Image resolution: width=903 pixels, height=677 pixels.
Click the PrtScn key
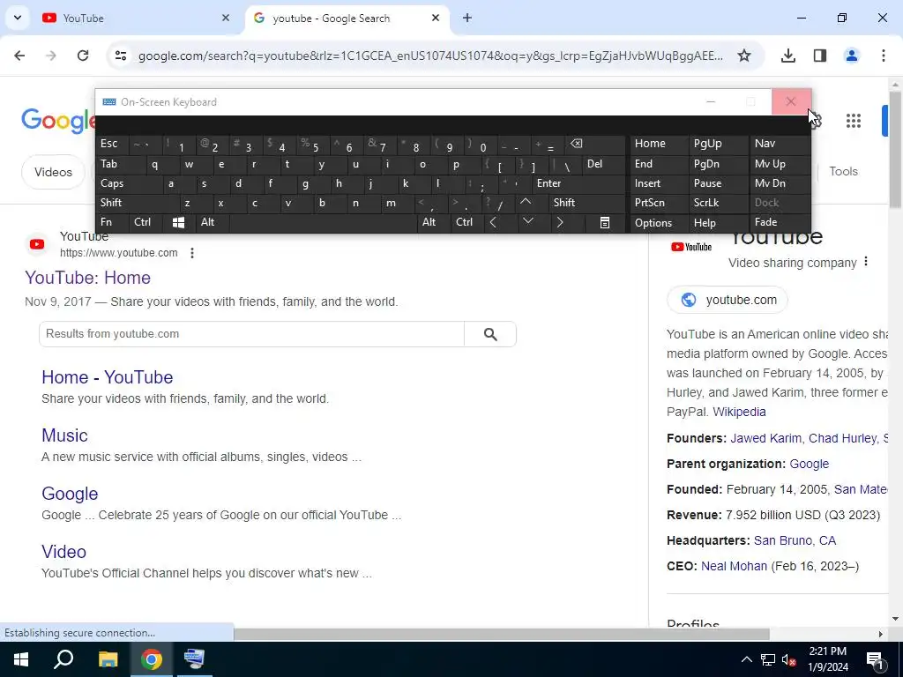click(660, 203)
